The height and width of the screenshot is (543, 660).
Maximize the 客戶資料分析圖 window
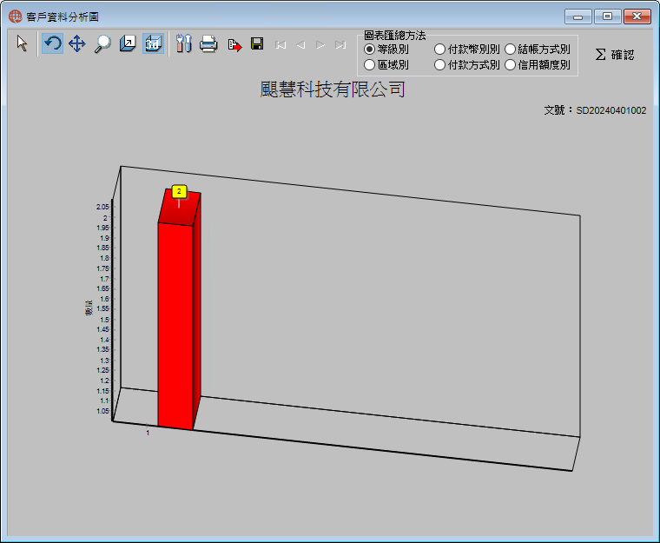point(607,17)
